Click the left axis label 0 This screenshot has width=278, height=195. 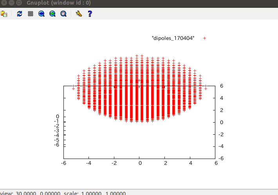click(x=58, y=116)
